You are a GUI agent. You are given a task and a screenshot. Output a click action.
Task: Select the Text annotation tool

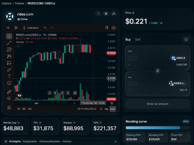[9, 76]
